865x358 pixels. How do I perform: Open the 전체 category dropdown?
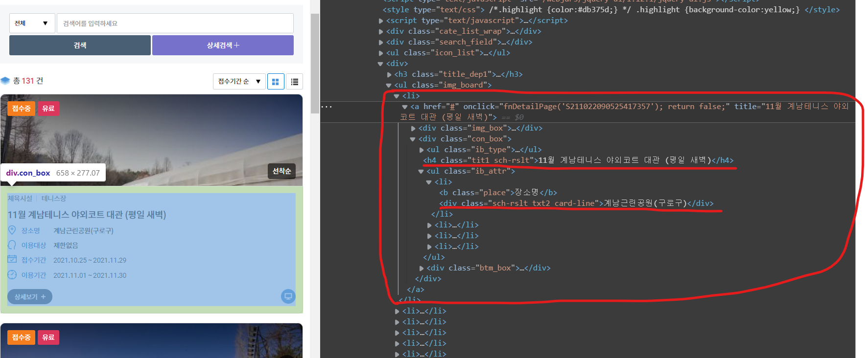(x=32, y=23)
